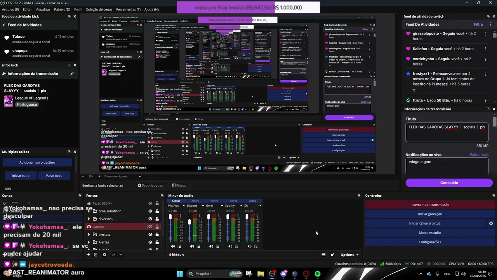Open the Editar menu
Image resolution: width=497 pixels, height=280 pixels.
[x=27, y=9]
